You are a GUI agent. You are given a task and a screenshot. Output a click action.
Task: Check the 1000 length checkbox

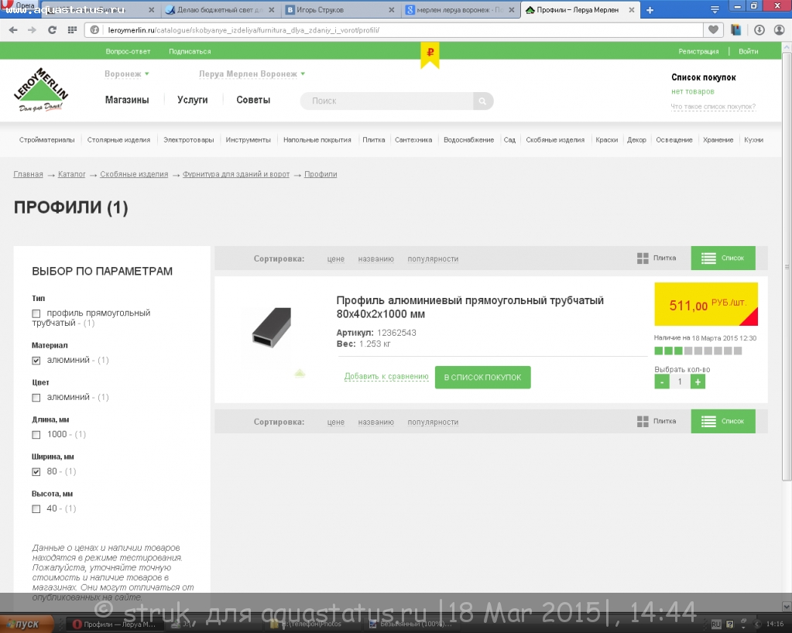36,435
